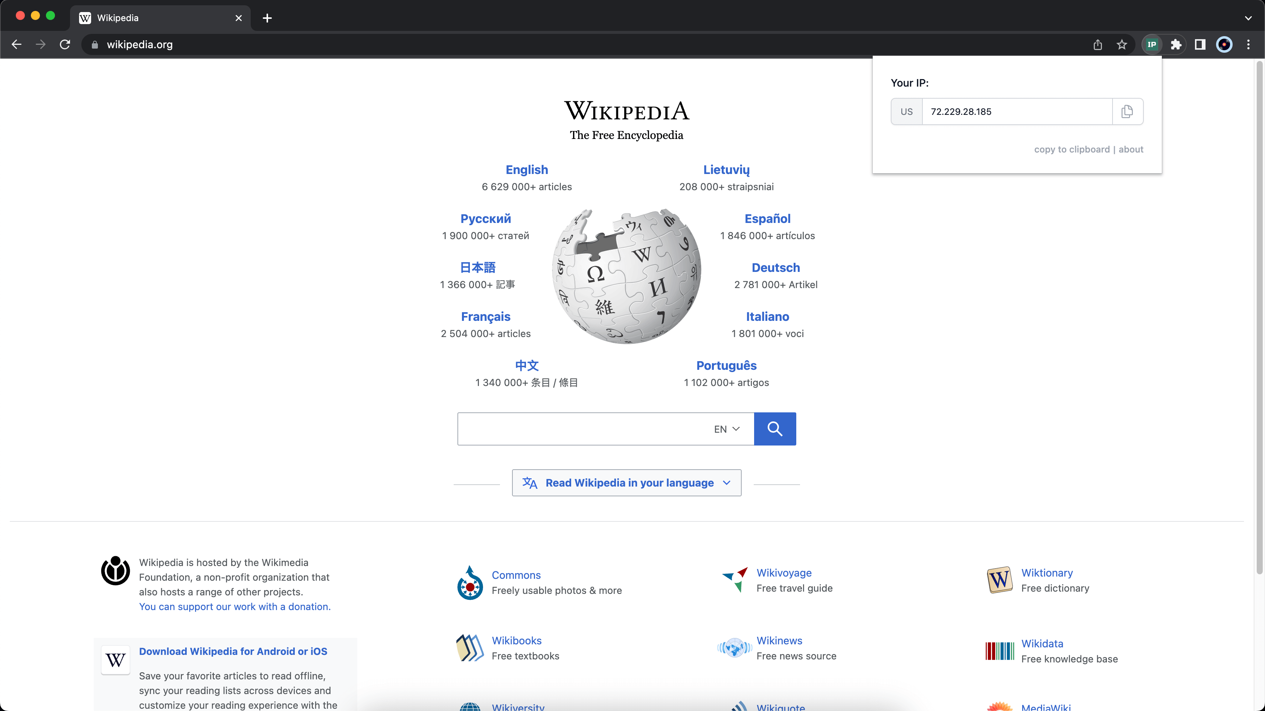This screenshot has width=1265, height=711.
Task: Bookmark this page with star icon
Action: click(1122, 45)
